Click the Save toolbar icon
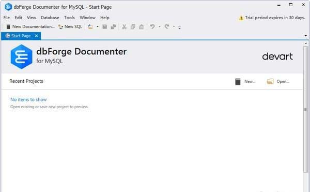Image resolution: width=310 pixels, height=192 pixels. tap(104, 26)
